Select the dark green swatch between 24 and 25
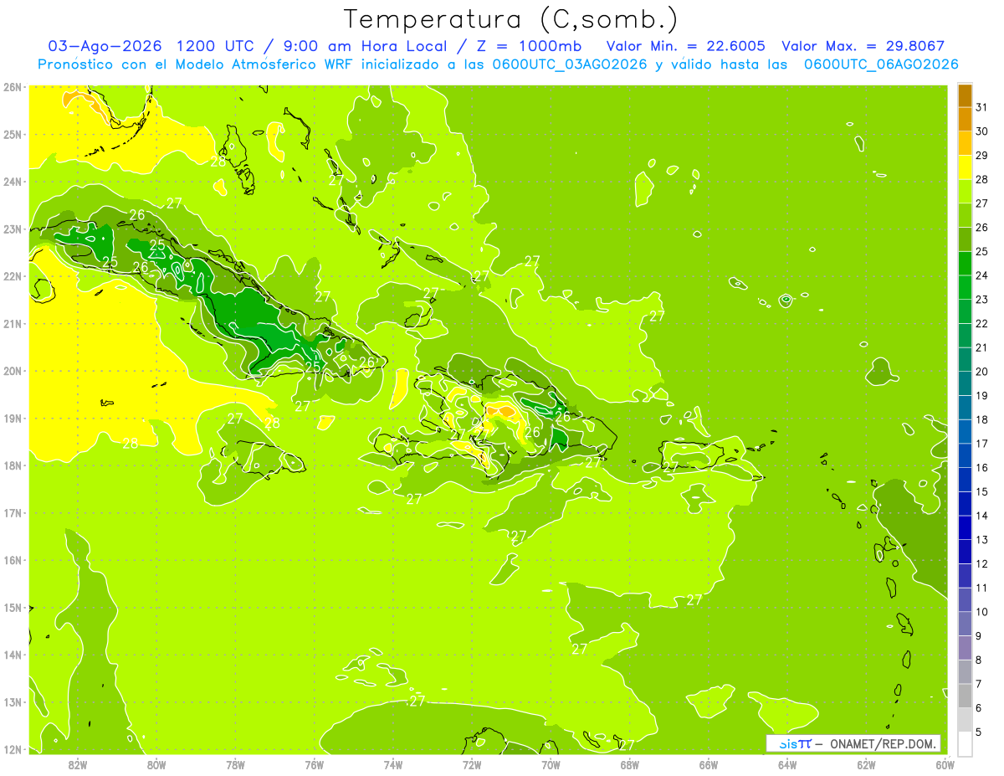Image resolution: width=1004 pixels, height=776 pixels. (965, 263)
